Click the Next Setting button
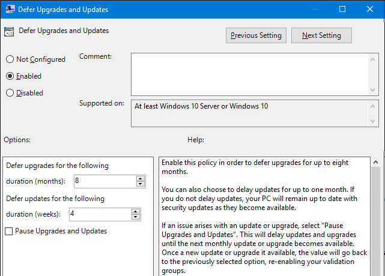Image resolution: width=385 pixels, height=276 pixels. [321, 35]
